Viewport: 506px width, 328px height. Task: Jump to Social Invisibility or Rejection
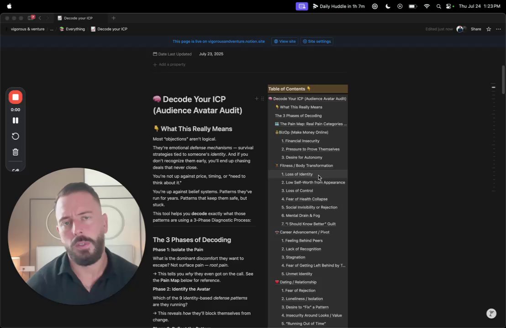(309, 207)
